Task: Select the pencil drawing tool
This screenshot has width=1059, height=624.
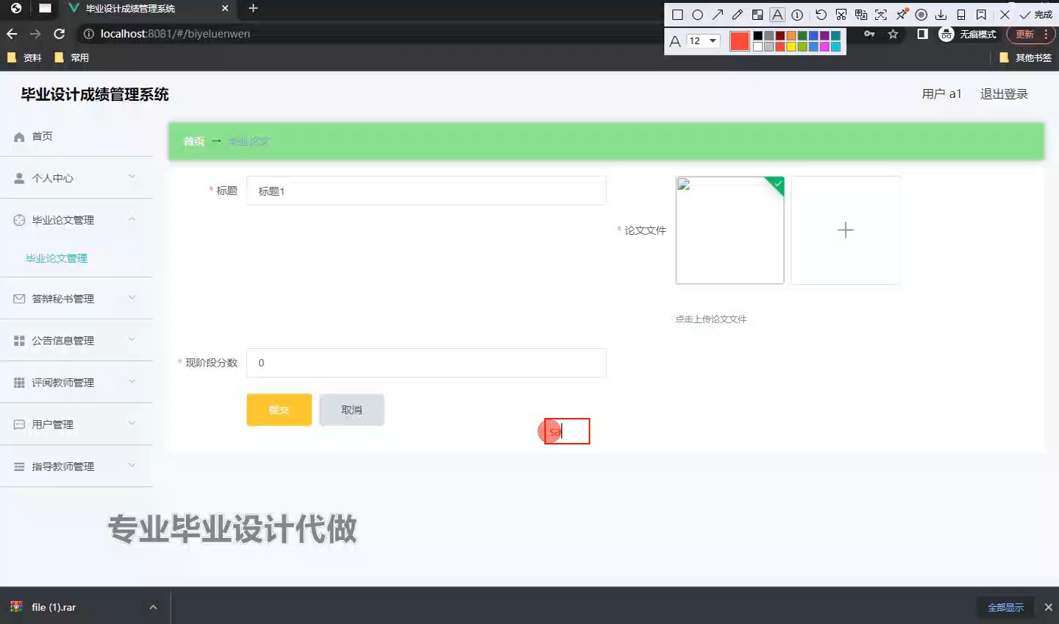Action: click(738, 15)
